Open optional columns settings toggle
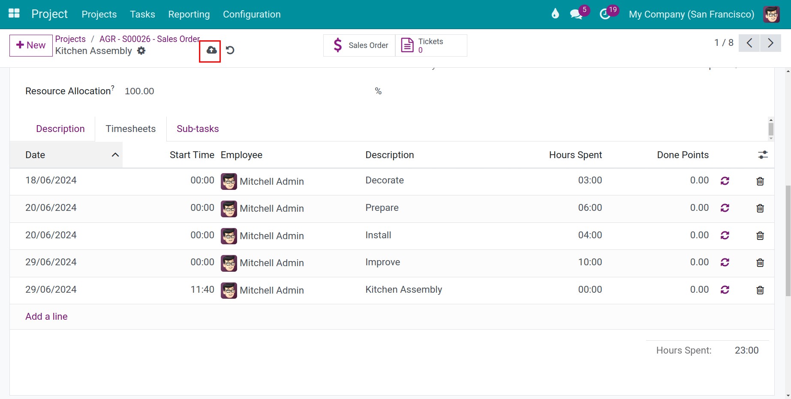Viewport: 791px width, 399px height. pyautogui.click(x=763, y=155)
